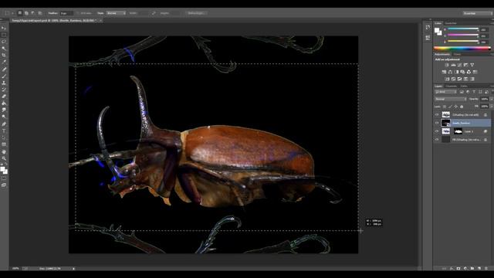Add a Levels adjustment layer
The height and width of the screenshot is (278, 494).
tap(453, 65)
